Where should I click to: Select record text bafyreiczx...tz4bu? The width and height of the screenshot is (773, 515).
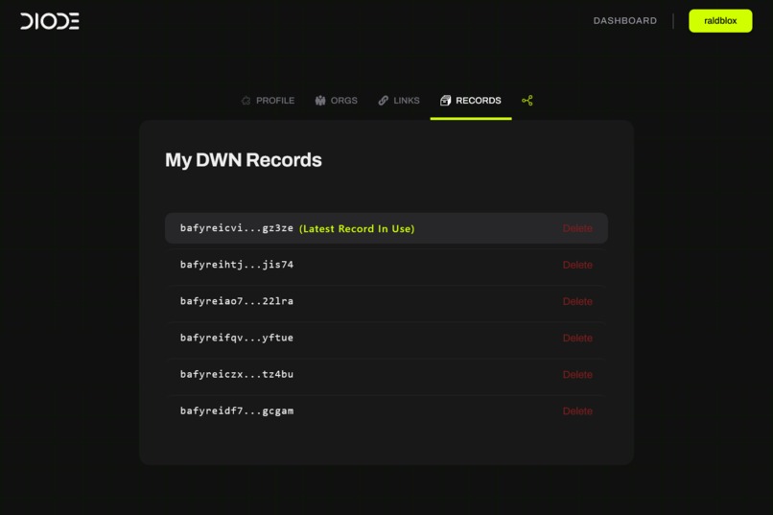237,374
